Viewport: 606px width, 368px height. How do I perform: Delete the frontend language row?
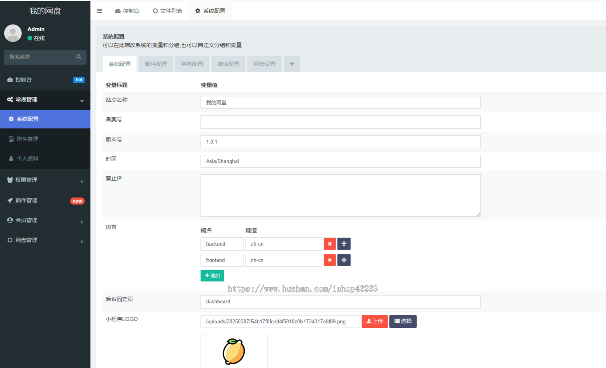point(330,260)
